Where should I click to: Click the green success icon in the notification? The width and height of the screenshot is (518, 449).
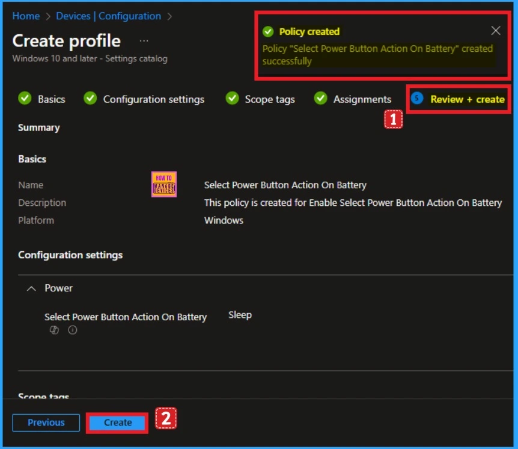point(268,32)
